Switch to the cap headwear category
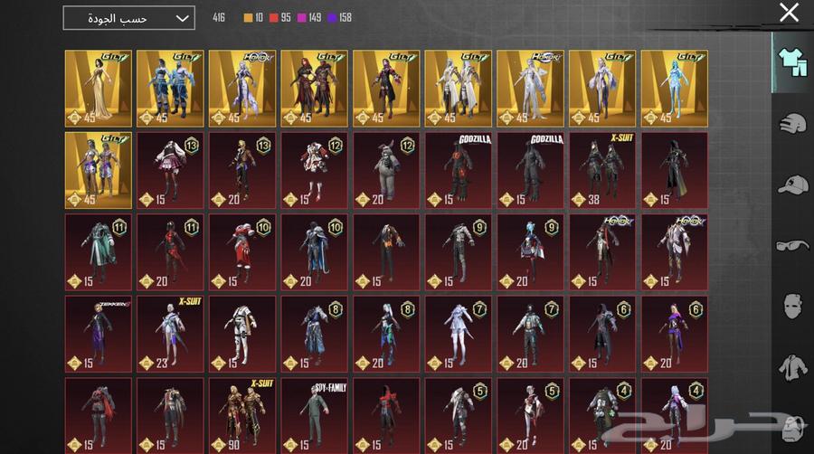Image resolution: width=814 pixels, height=454 pixels. [x=792, y=184]
